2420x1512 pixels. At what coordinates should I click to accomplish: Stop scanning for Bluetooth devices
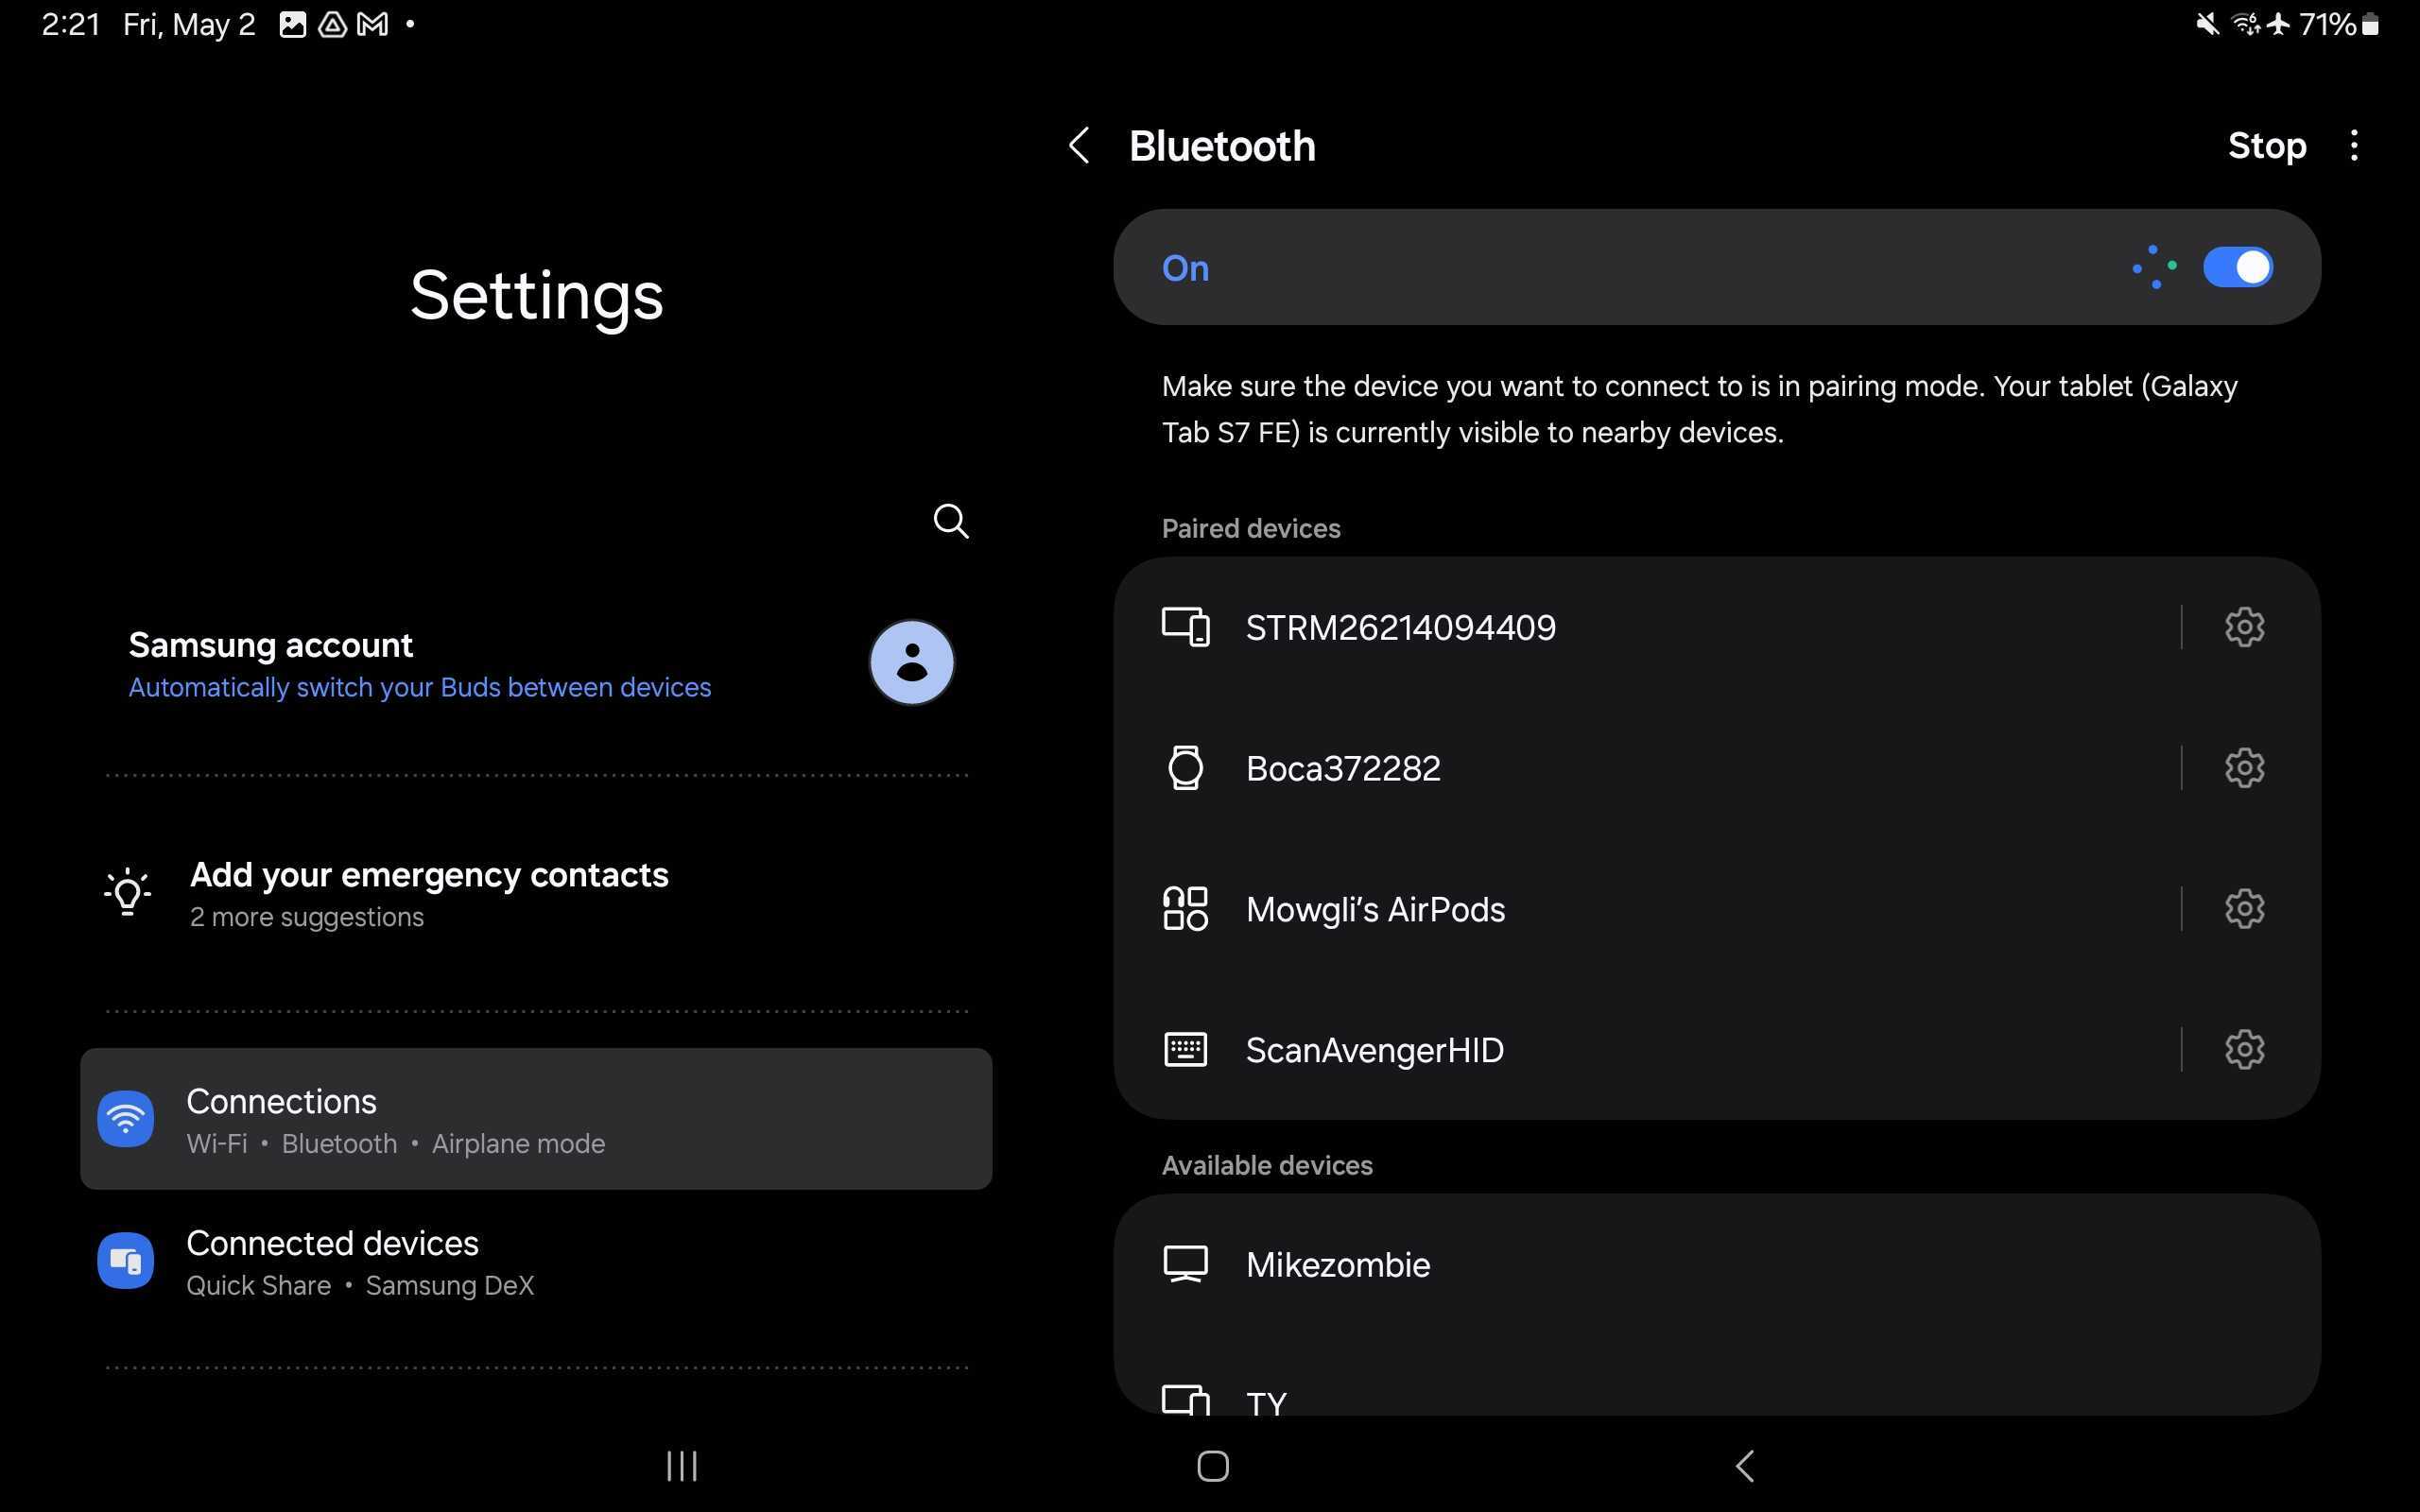click(2266, 146)
